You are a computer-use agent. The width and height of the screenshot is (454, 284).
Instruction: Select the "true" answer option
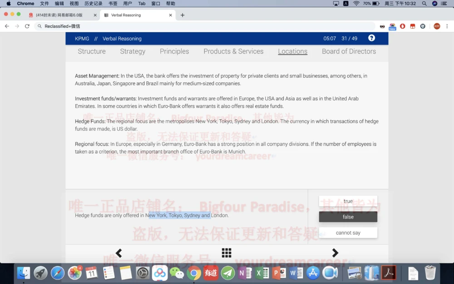pyautogui.click(x=348, y=201)
